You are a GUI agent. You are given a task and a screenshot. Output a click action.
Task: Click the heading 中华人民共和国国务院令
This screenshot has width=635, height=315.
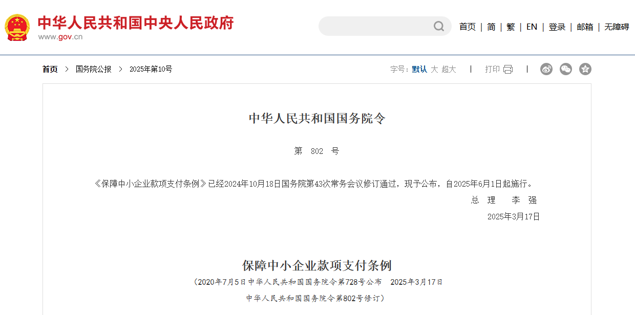point(317,119)
